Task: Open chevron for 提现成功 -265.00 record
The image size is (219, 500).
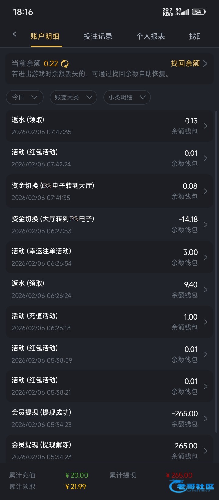Action: (206, 419)
